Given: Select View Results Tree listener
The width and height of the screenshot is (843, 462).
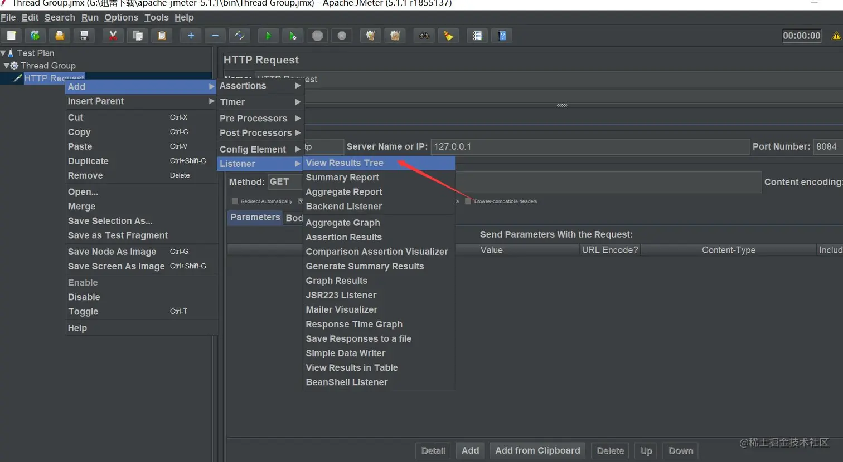Looking at the screenshot, I should pos(379,163).
